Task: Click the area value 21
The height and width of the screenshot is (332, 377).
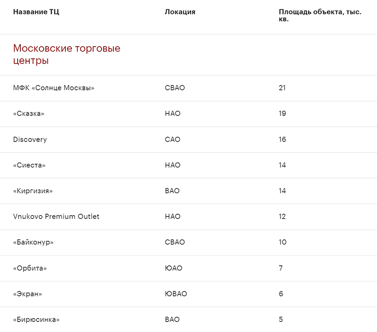Action: 282,88
